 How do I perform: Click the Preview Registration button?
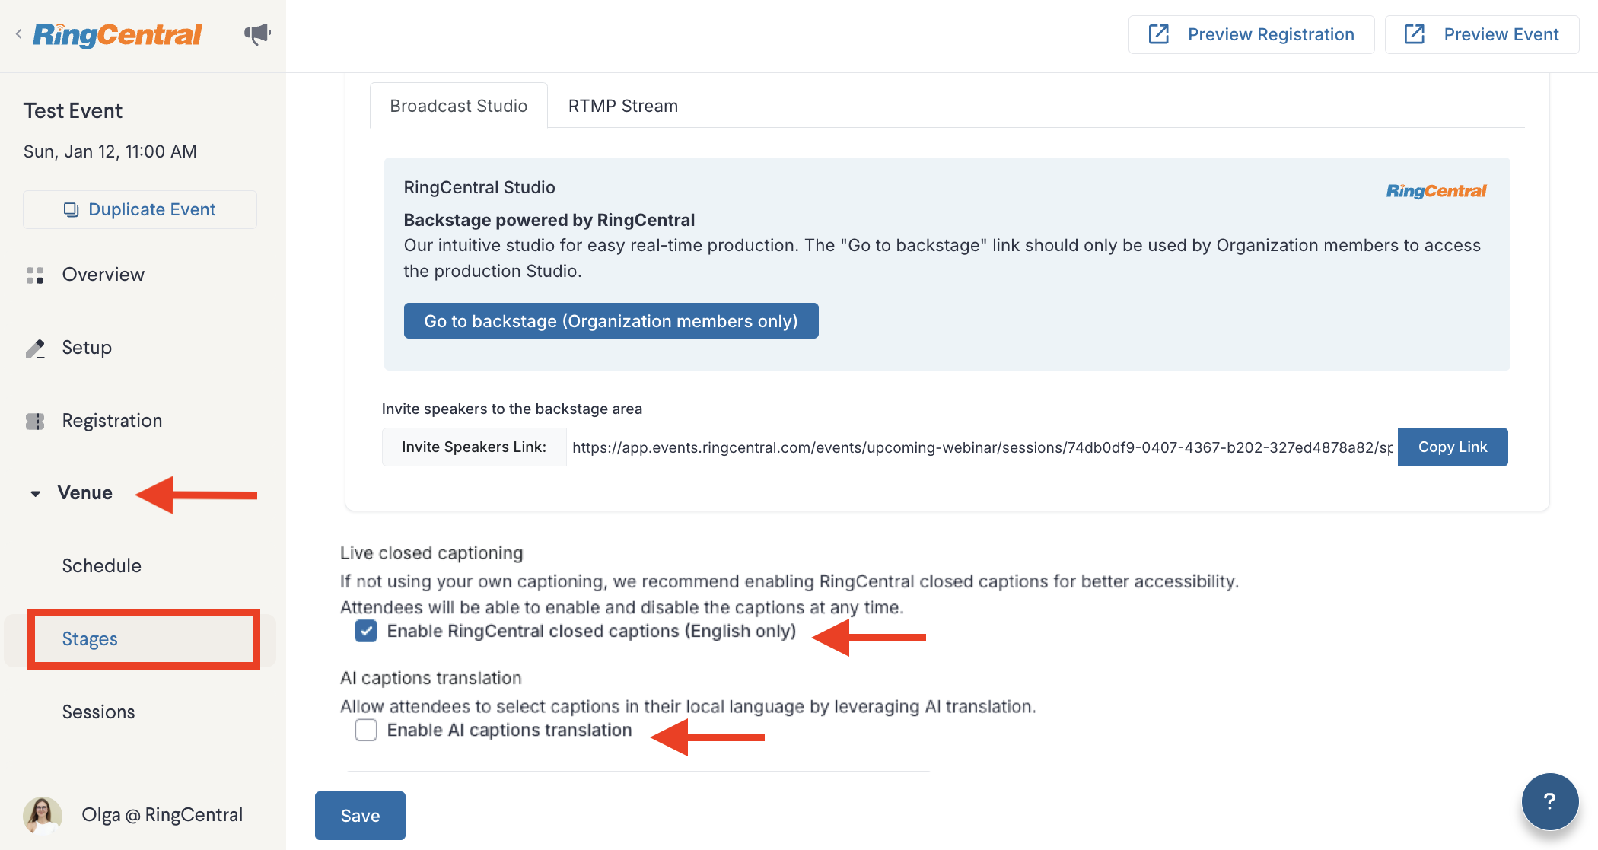click(1251, 34)
